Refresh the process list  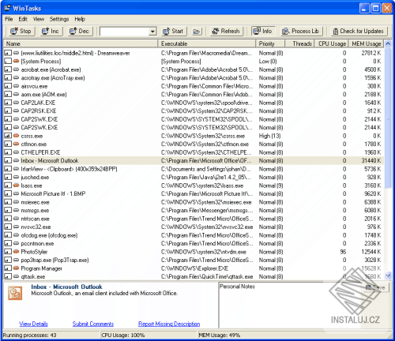coord(227,32)
